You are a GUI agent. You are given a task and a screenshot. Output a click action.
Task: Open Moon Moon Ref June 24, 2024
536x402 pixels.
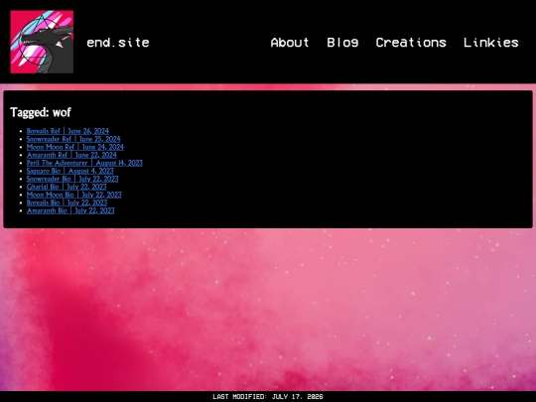pyautogui.click(x=75, y=147)
